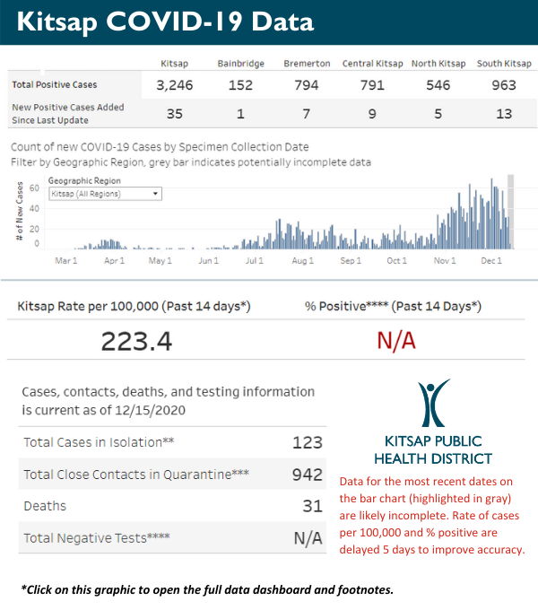Click the Kitsap total of 3,246 cases
The width and height of the screenshot is (538, 610).
(173, 84)
